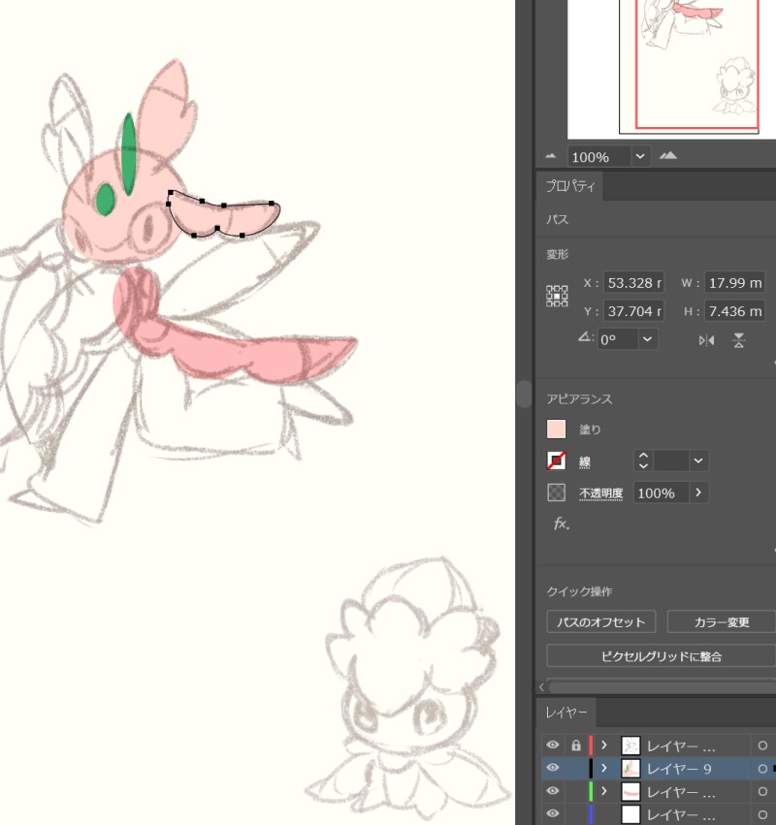This screenshot has width=776, height=825.
Task: Open the 線 stroke swatch with red slash
Action: pyautogui.click(x=556, y=460)
